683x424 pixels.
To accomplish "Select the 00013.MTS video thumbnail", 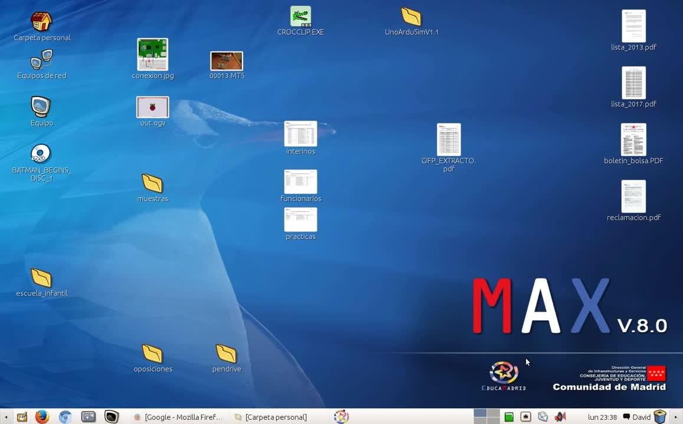I will pos(226,61).
